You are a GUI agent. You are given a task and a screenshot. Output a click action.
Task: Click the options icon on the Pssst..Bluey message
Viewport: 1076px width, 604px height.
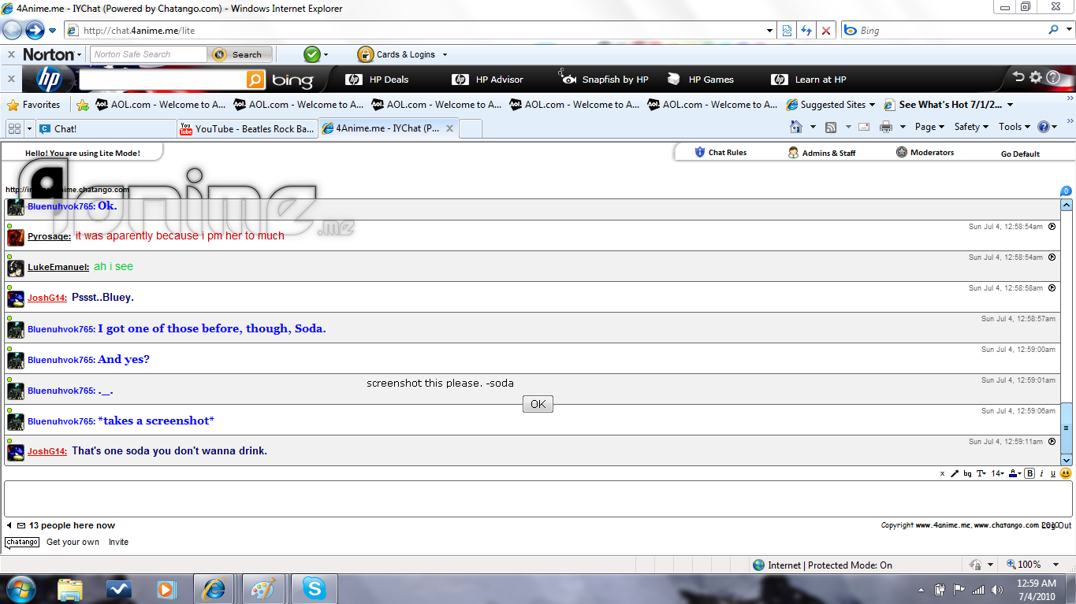1052,288
